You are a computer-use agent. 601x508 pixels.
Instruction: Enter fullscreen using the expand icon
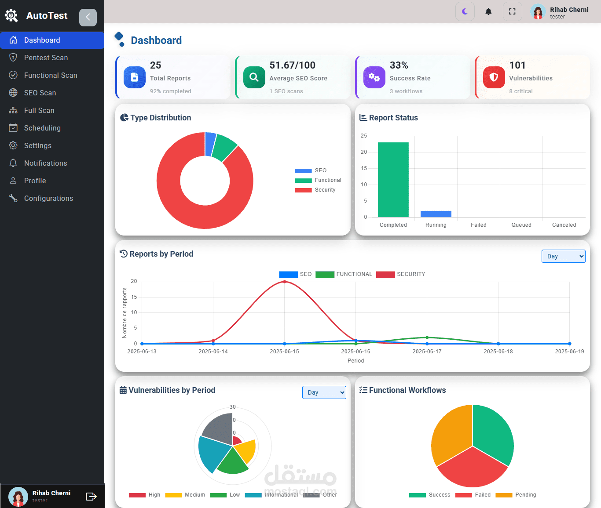(512, 11)
